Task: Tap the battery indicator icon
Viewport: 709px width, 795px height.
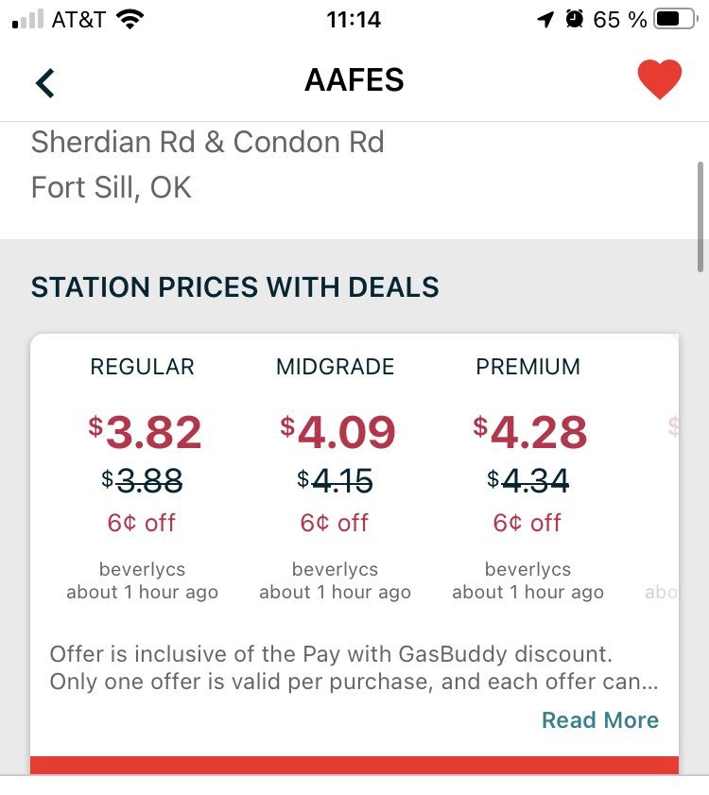Action: point(677,19)
